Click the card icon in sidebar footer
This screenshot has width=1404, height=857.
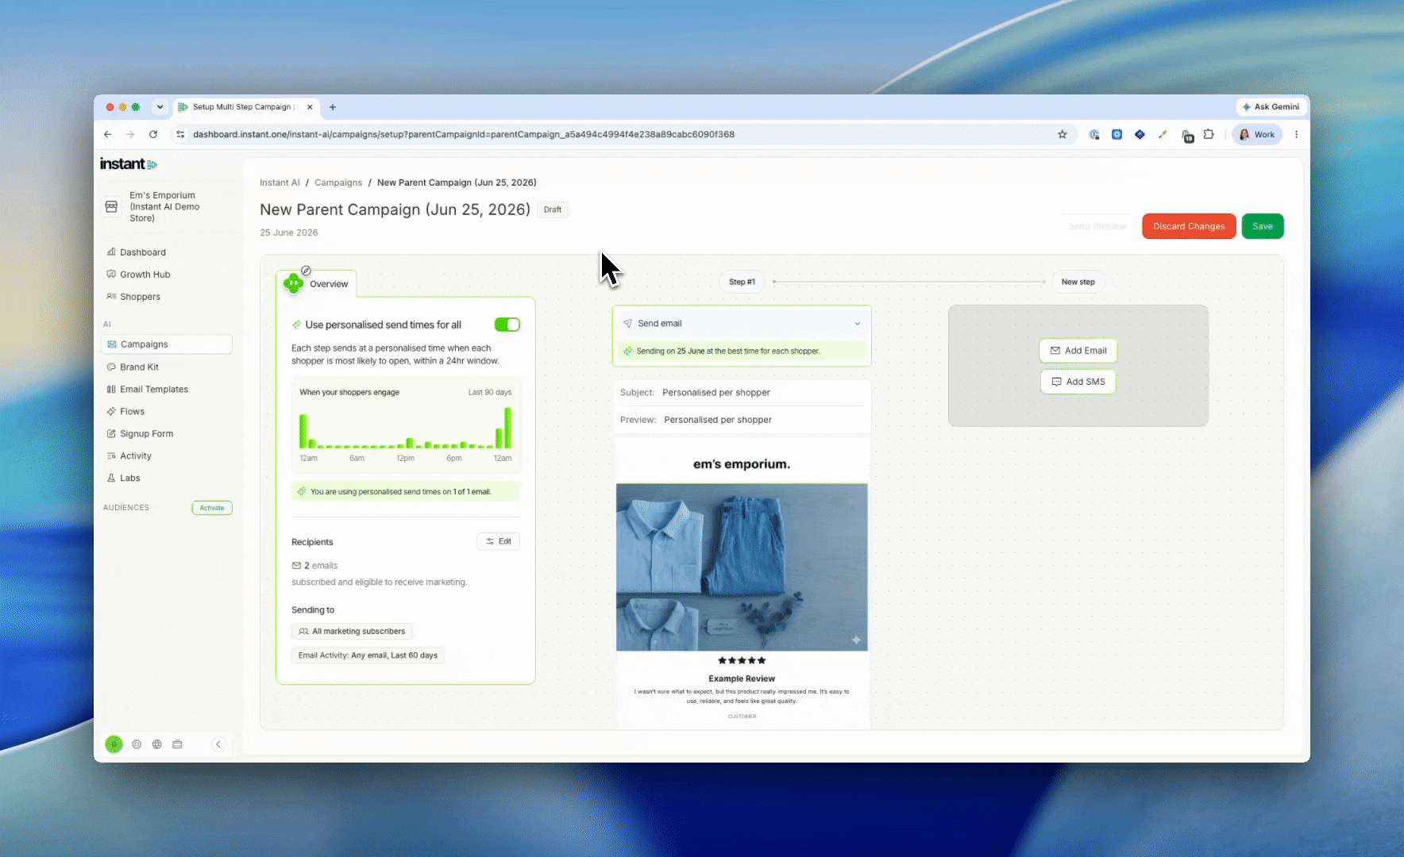pyautogui.click(x=177, y=744)
